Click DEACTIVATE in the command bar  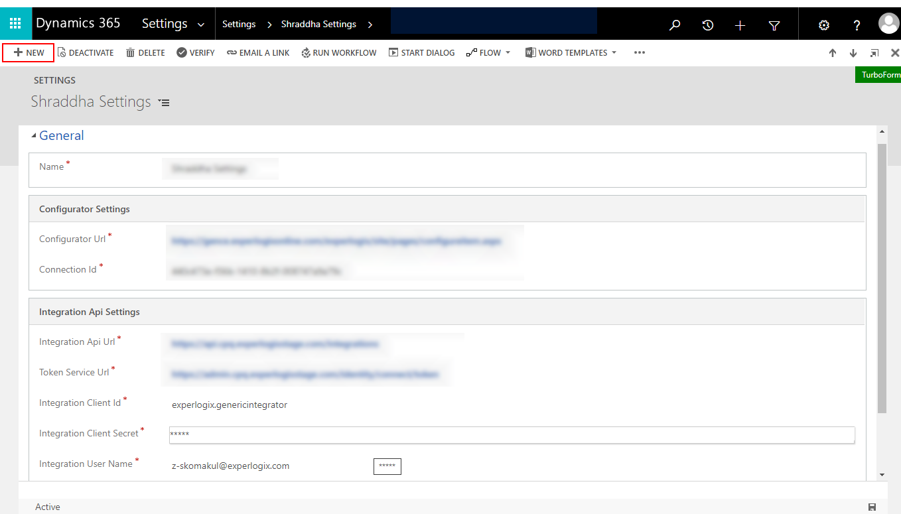[x=86, y=52]
